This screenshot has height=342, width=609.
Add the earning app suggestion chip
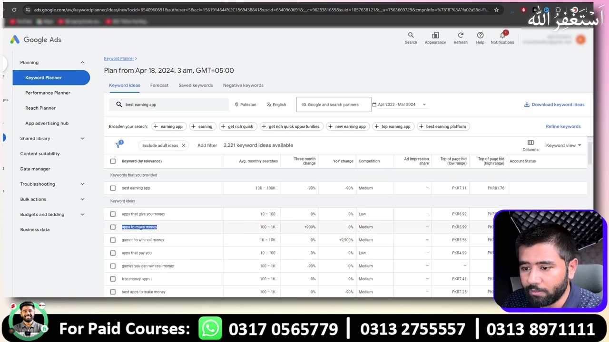click(168, 126)
